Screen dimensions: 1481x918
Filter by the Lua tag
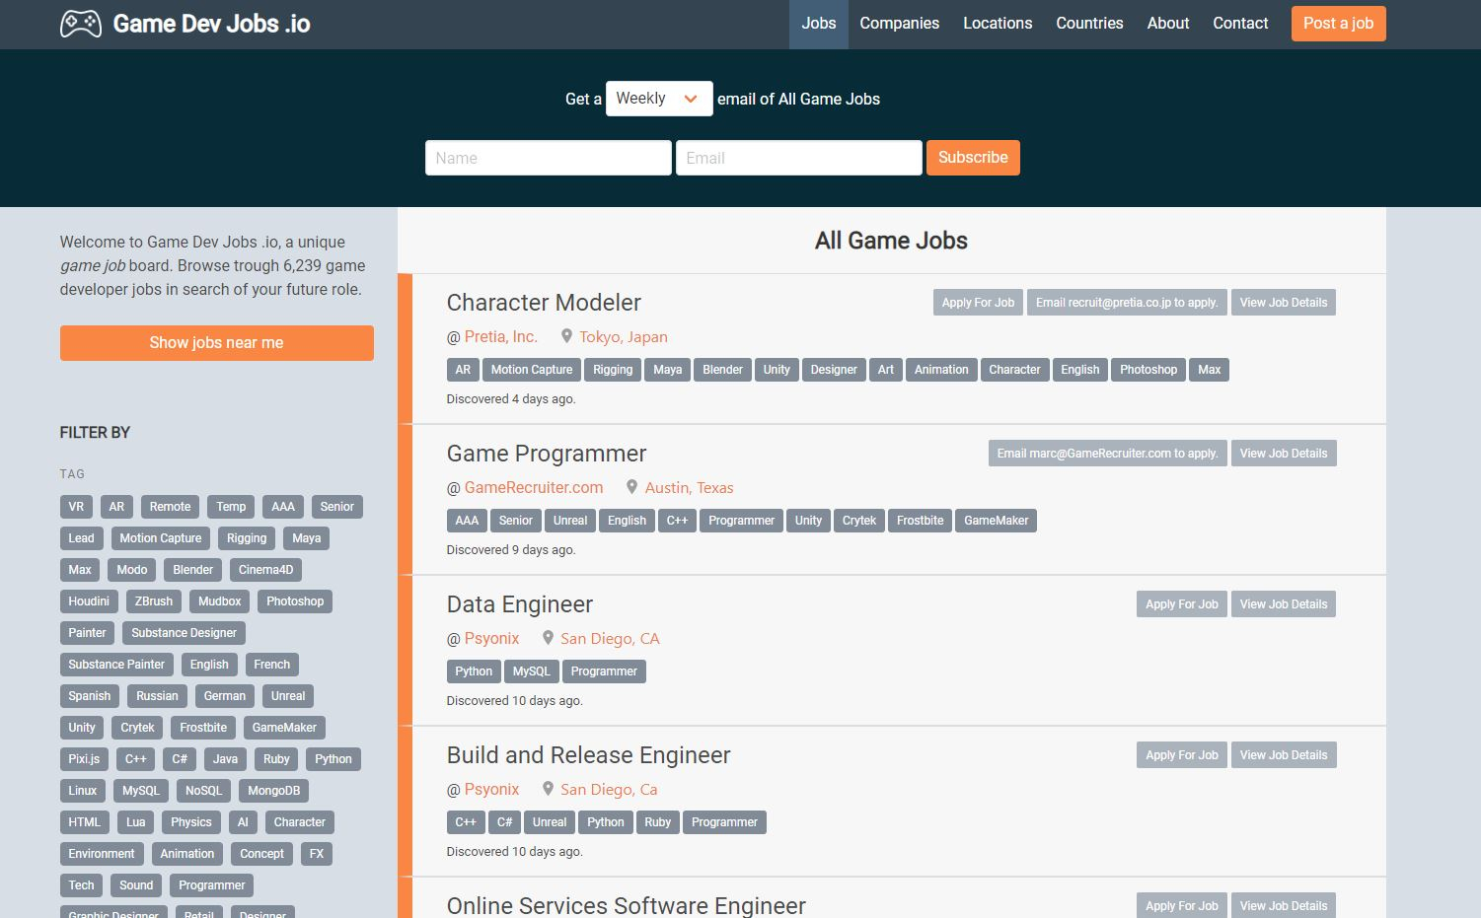pyautogui.click(x=135, y=822)
